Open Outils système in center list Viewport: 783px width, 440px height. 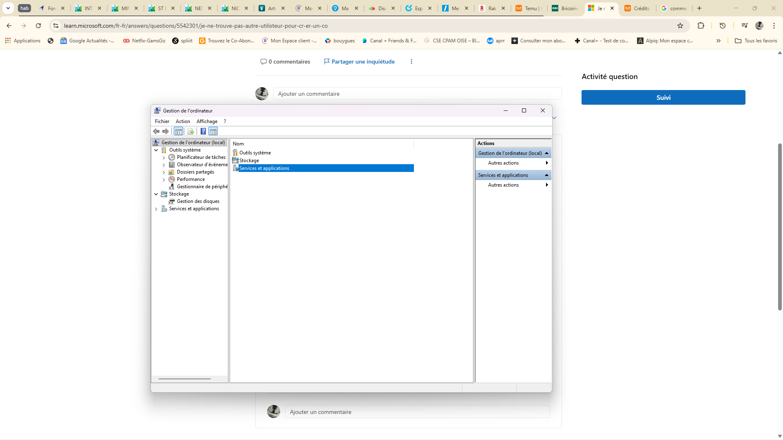pos(254,153)
